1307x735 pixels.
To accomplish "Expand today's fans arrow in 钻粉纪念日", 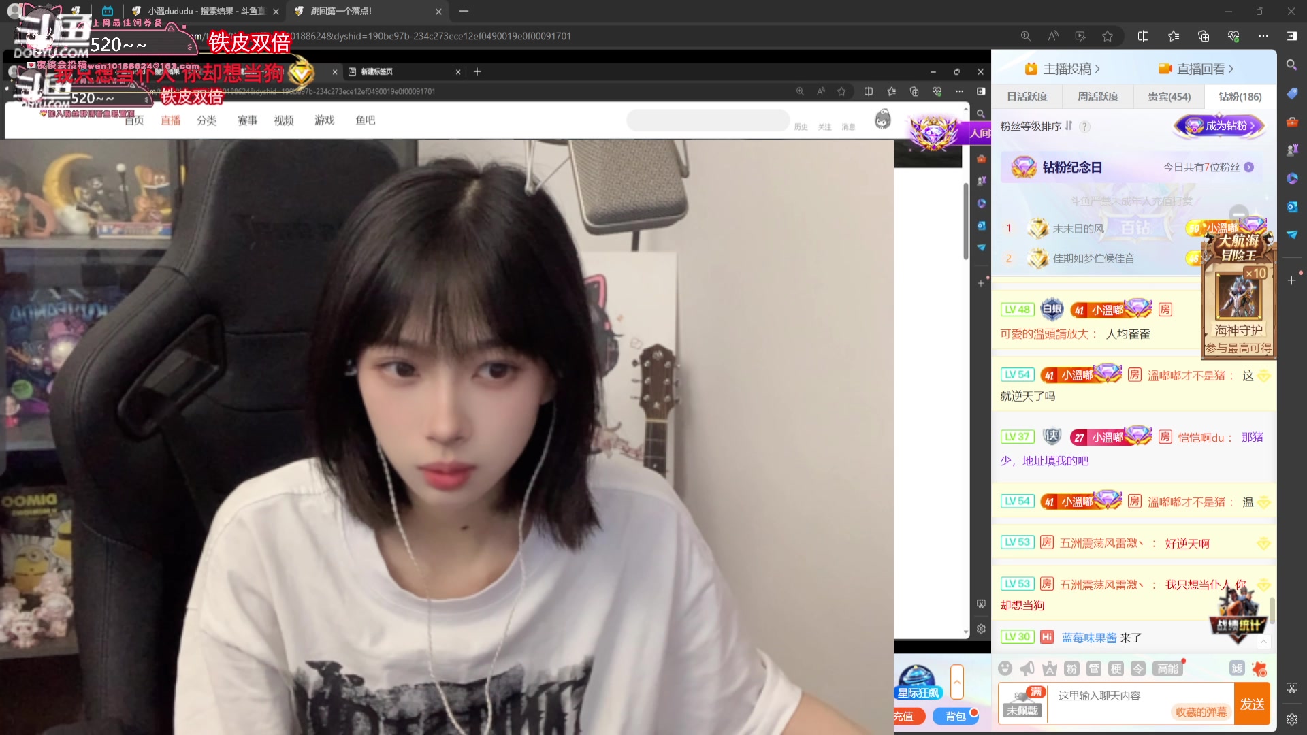I will pos(1249,167).
